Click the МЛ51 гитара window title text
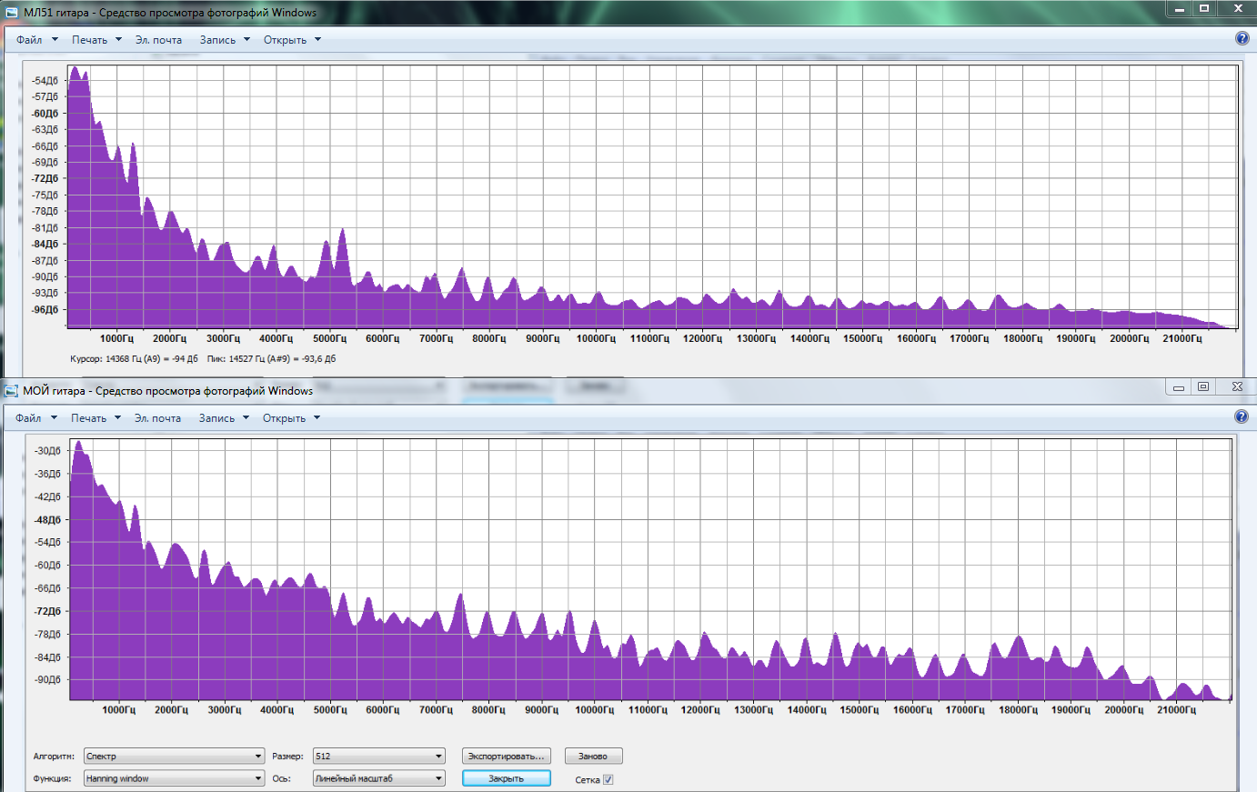Screen dimensions: 1257x792 tap(170, 13)
